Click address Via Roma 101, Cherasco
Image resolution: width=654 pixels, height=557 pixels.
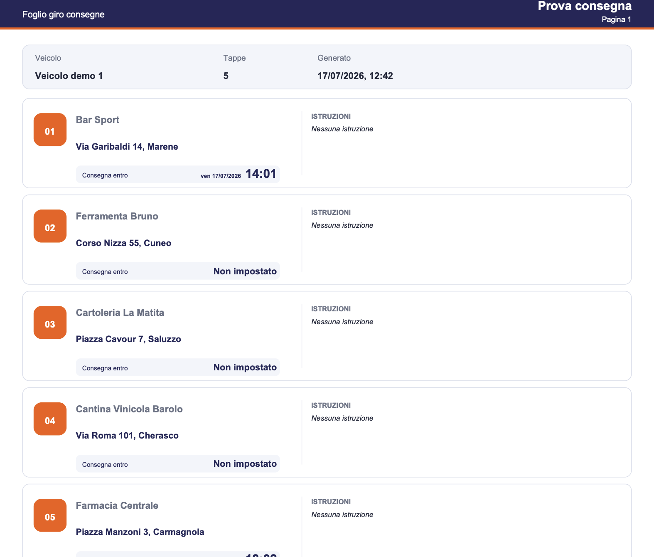click(x=127, y=436)
